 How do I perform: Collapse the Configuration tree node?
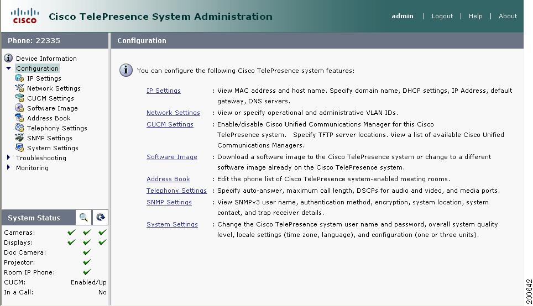(x=8, y=68)
